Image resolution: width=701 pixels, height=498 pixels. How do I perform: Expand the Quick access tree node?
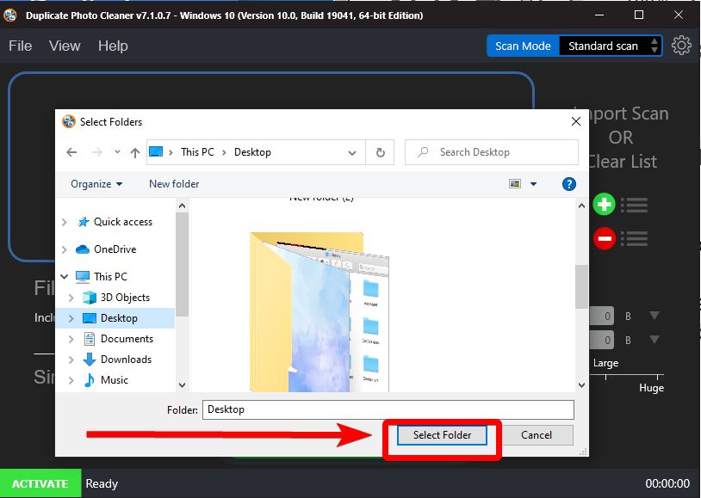pyautogui.click(x=65, y=222)
